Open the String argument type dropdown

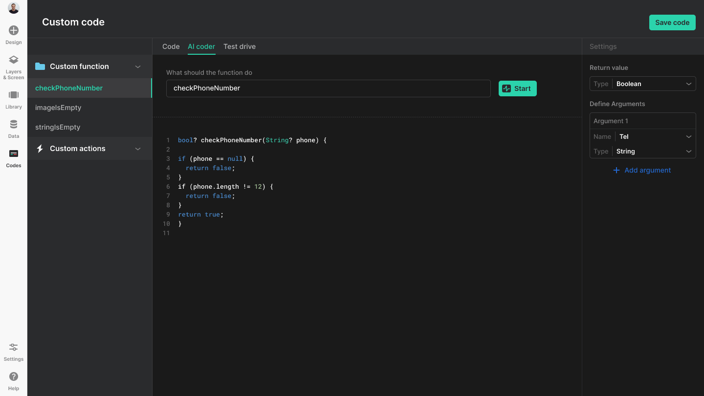click(x=654, y=151)
